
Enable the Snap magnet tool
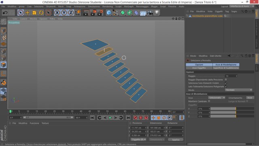pyautogui.click(x=4, y=83)
